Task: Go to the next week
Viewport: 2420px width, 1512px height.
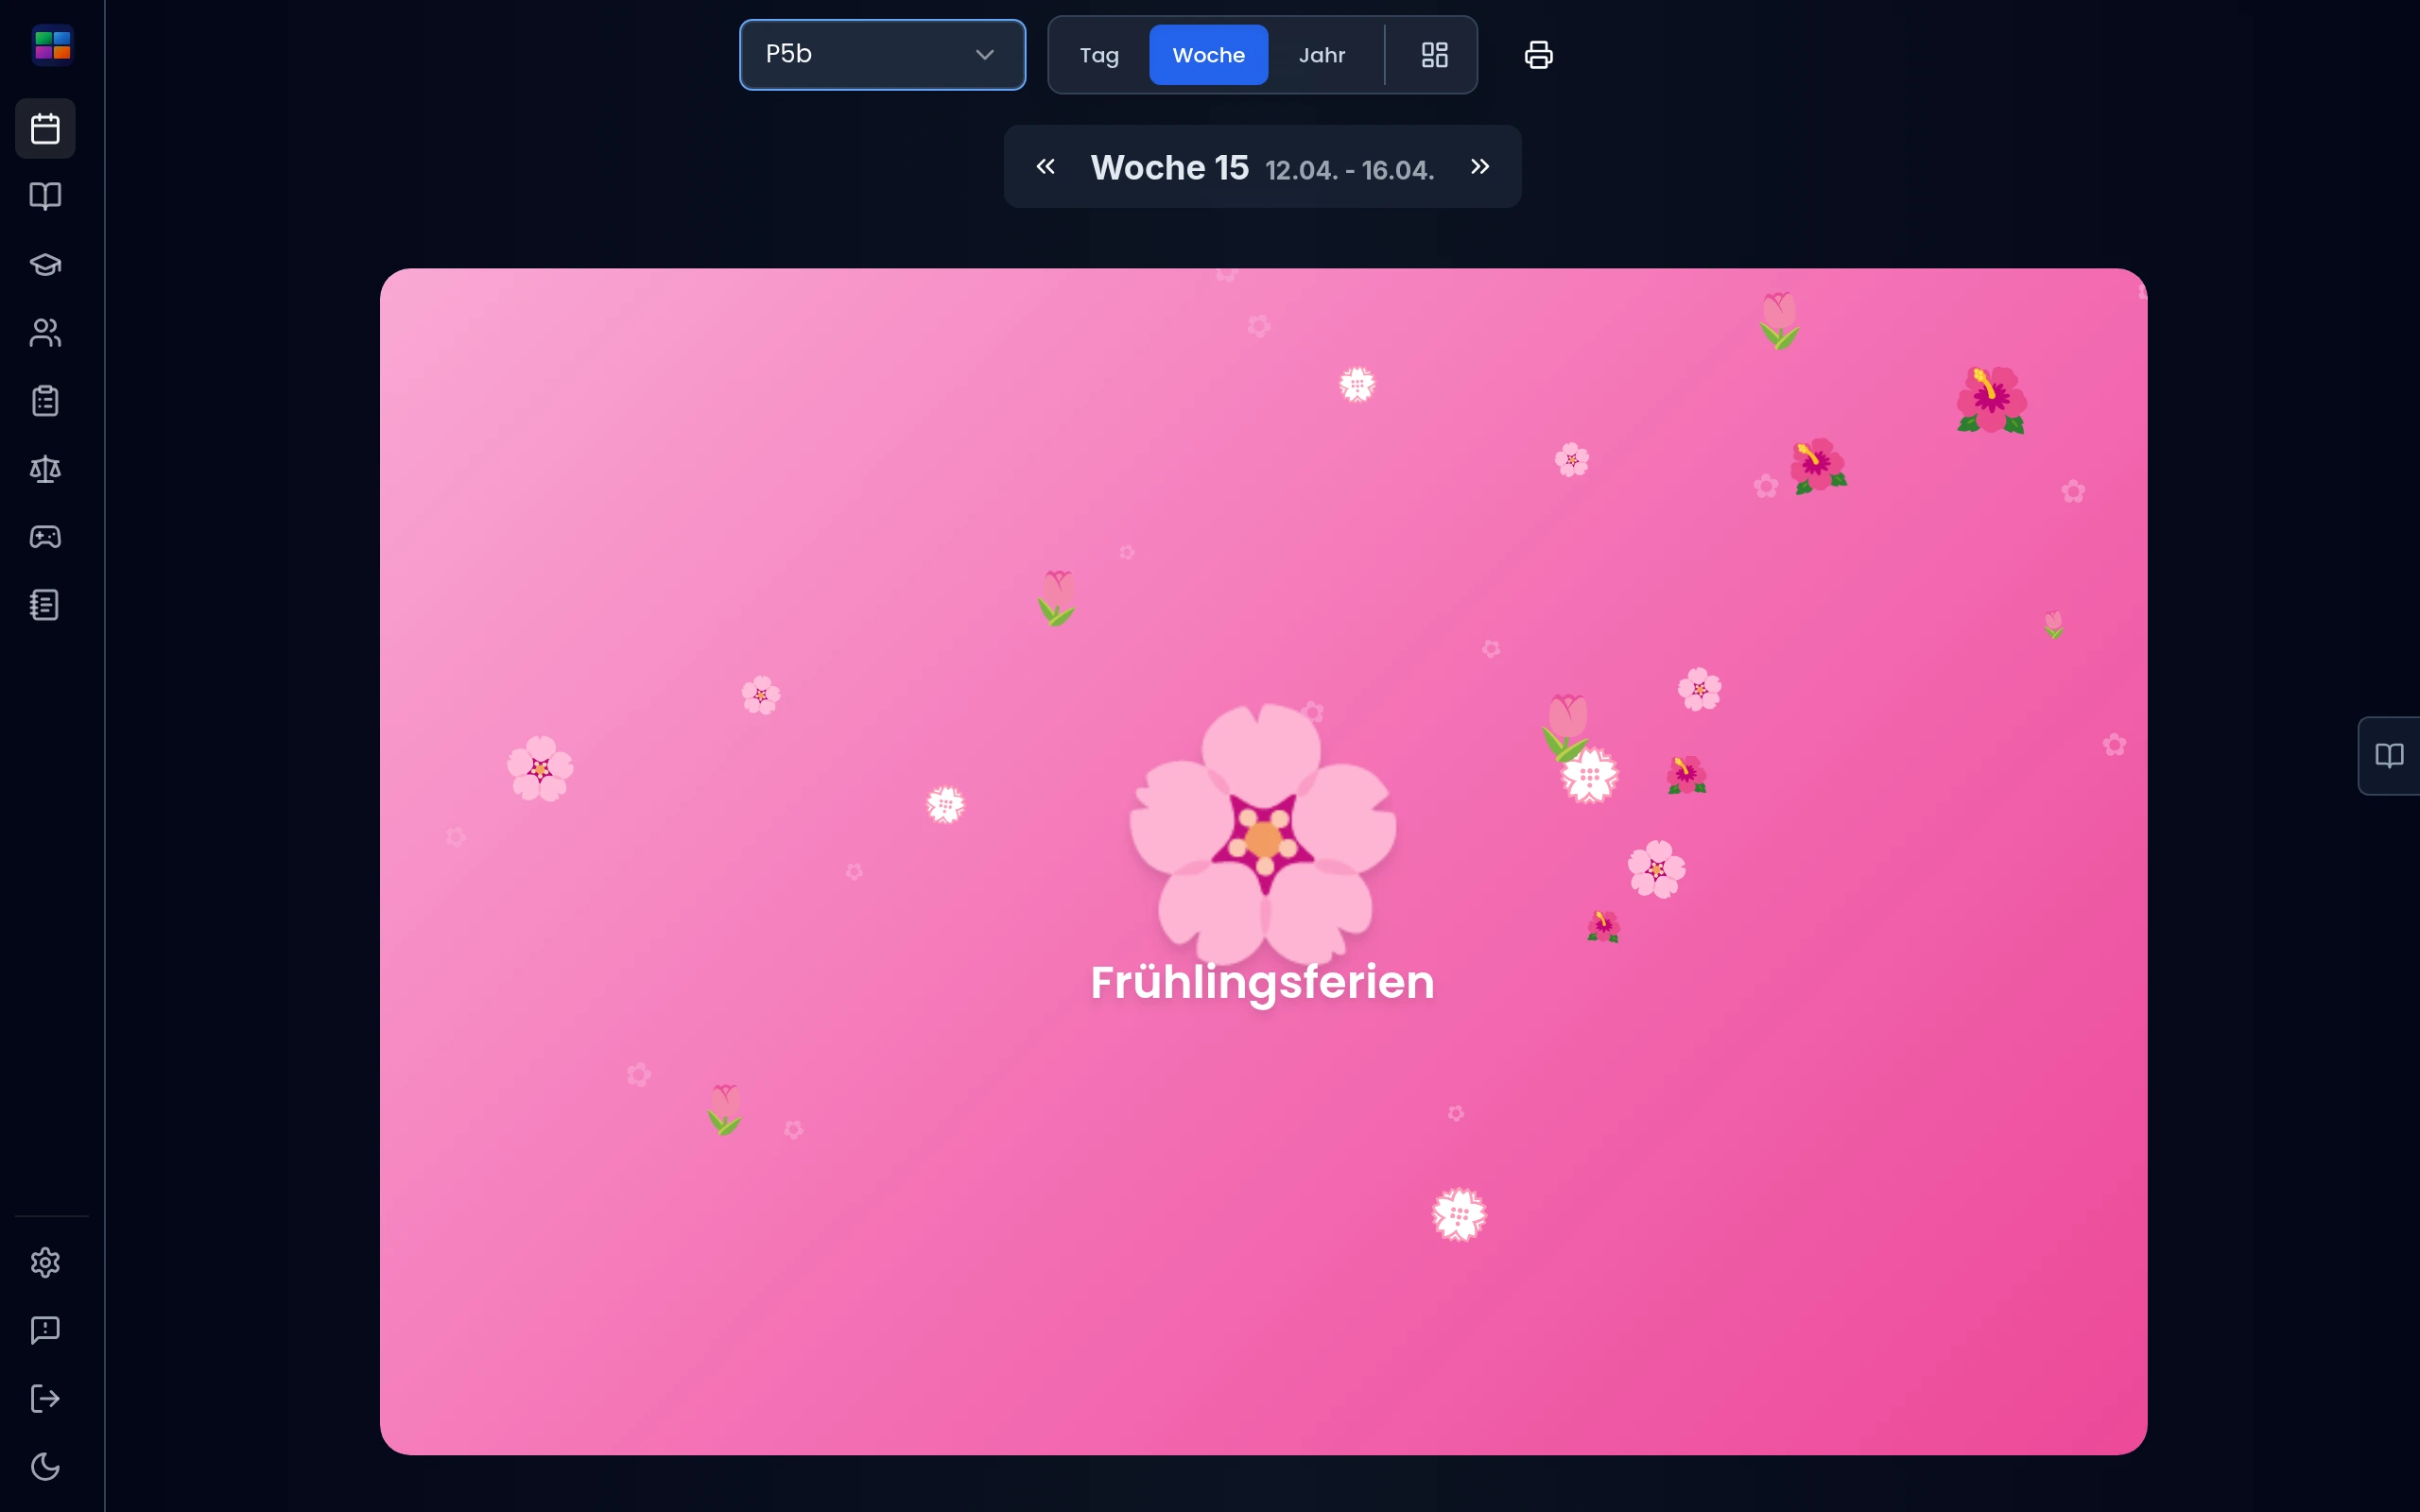Action: [1480, 166]
